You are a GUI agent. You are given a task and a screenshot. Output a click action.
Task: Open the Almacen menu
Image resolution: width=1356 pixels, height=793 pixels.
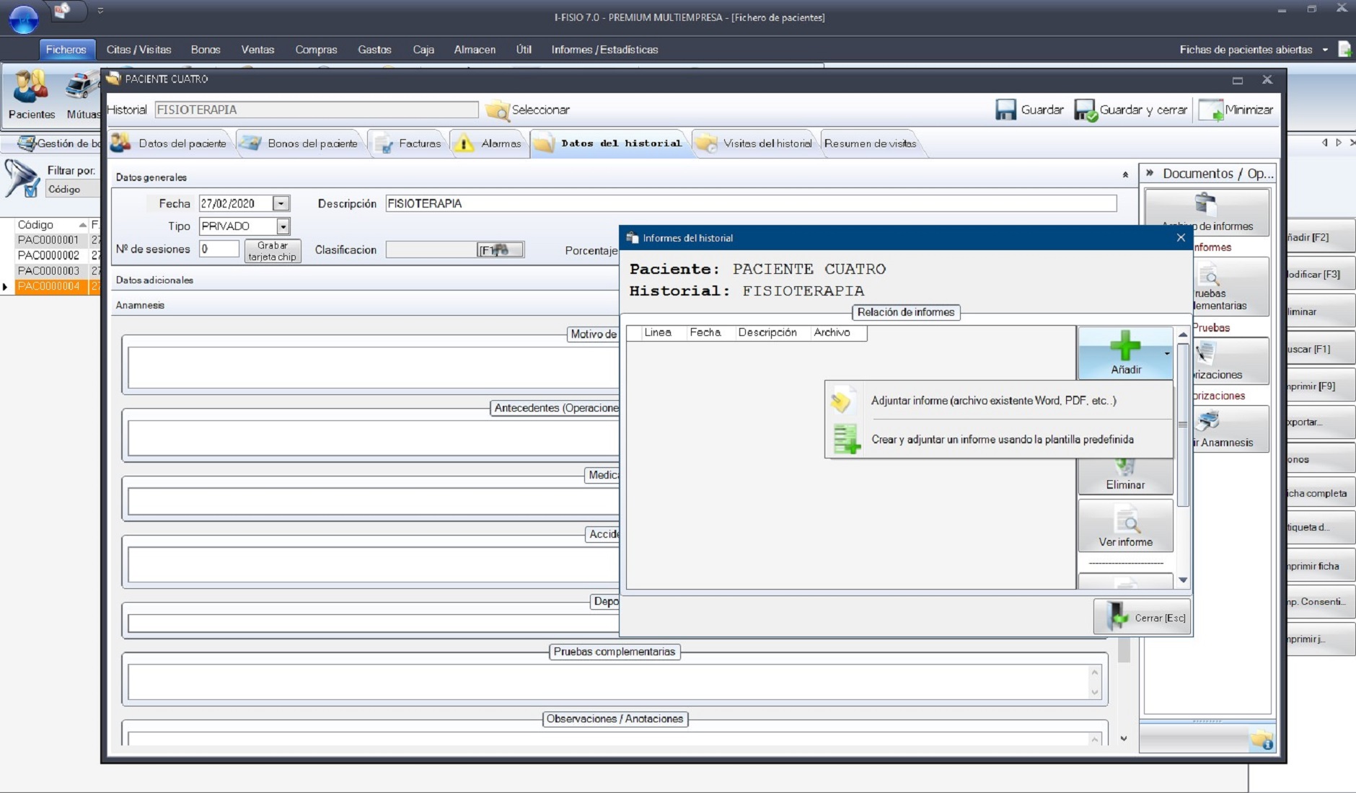point(475,50)
